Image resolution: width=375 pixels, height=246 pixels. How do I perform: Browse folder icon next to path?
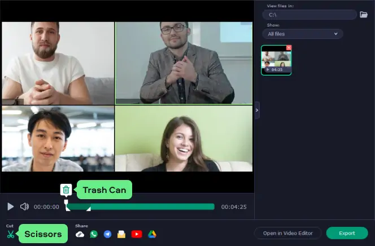364,15
